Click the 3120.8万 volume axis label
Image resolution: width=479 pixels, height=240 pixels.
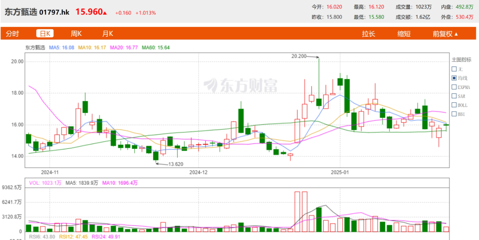[13, 217]
